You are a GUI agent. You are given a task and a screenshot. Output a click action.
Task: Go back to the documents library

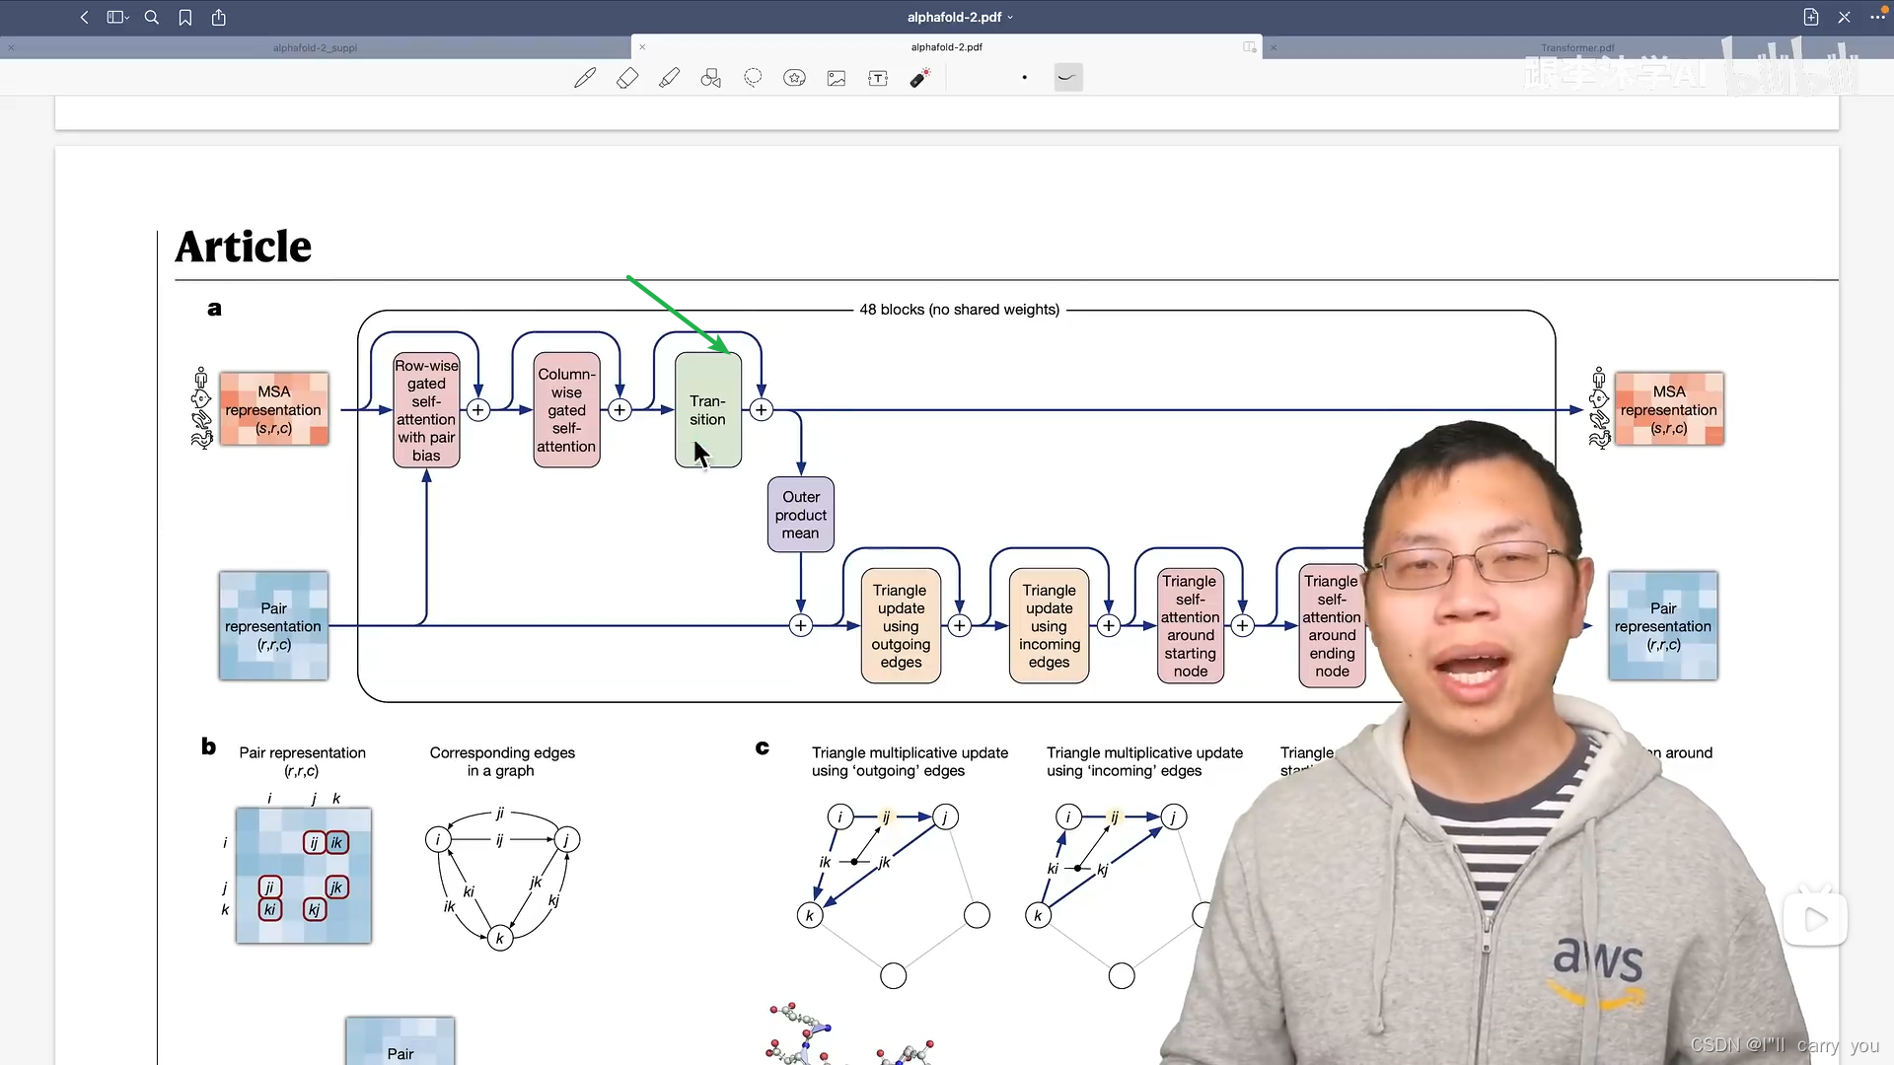coord(85,17)
